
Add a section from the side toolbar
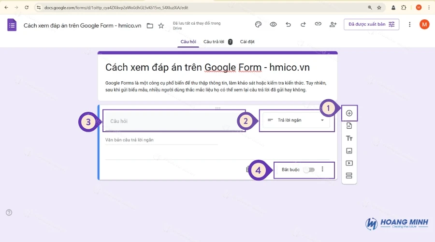pyautogui.click(x=349, y=176)
